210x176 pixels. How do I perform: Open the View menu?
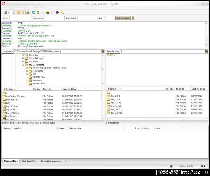17,7
